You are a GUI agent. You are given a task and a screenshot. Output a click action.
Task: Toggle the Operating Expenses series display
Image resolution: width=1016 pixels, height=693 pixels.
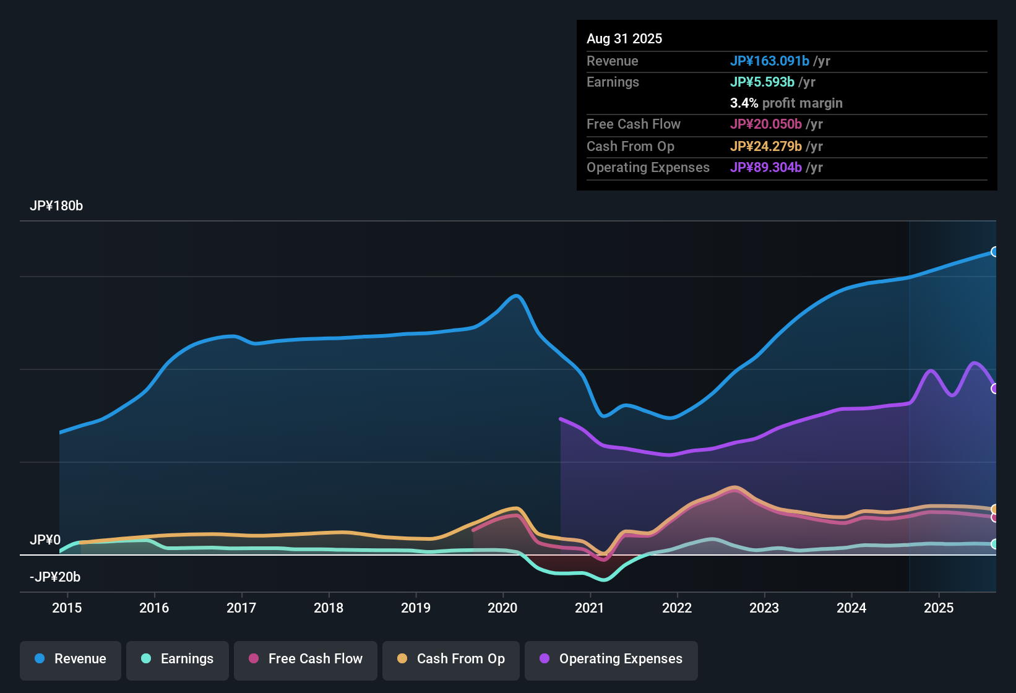tap(611, 659)
